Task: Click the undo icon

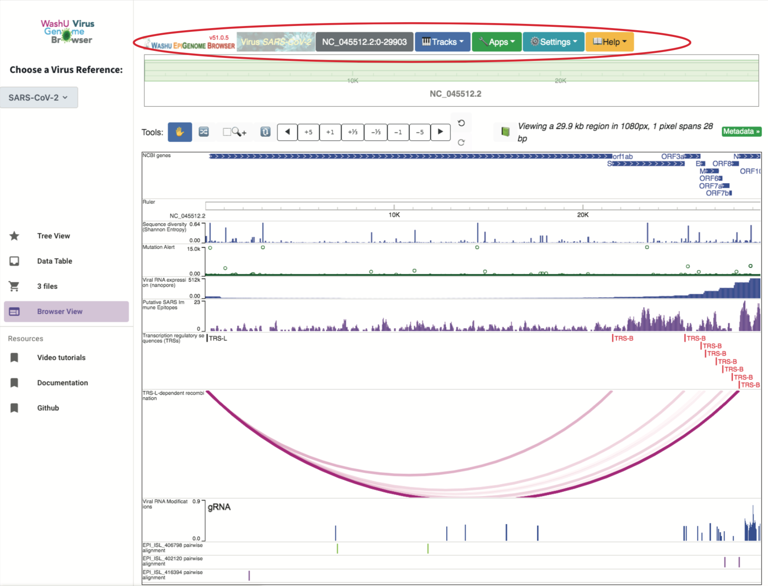Action: (x=461, y=123)
